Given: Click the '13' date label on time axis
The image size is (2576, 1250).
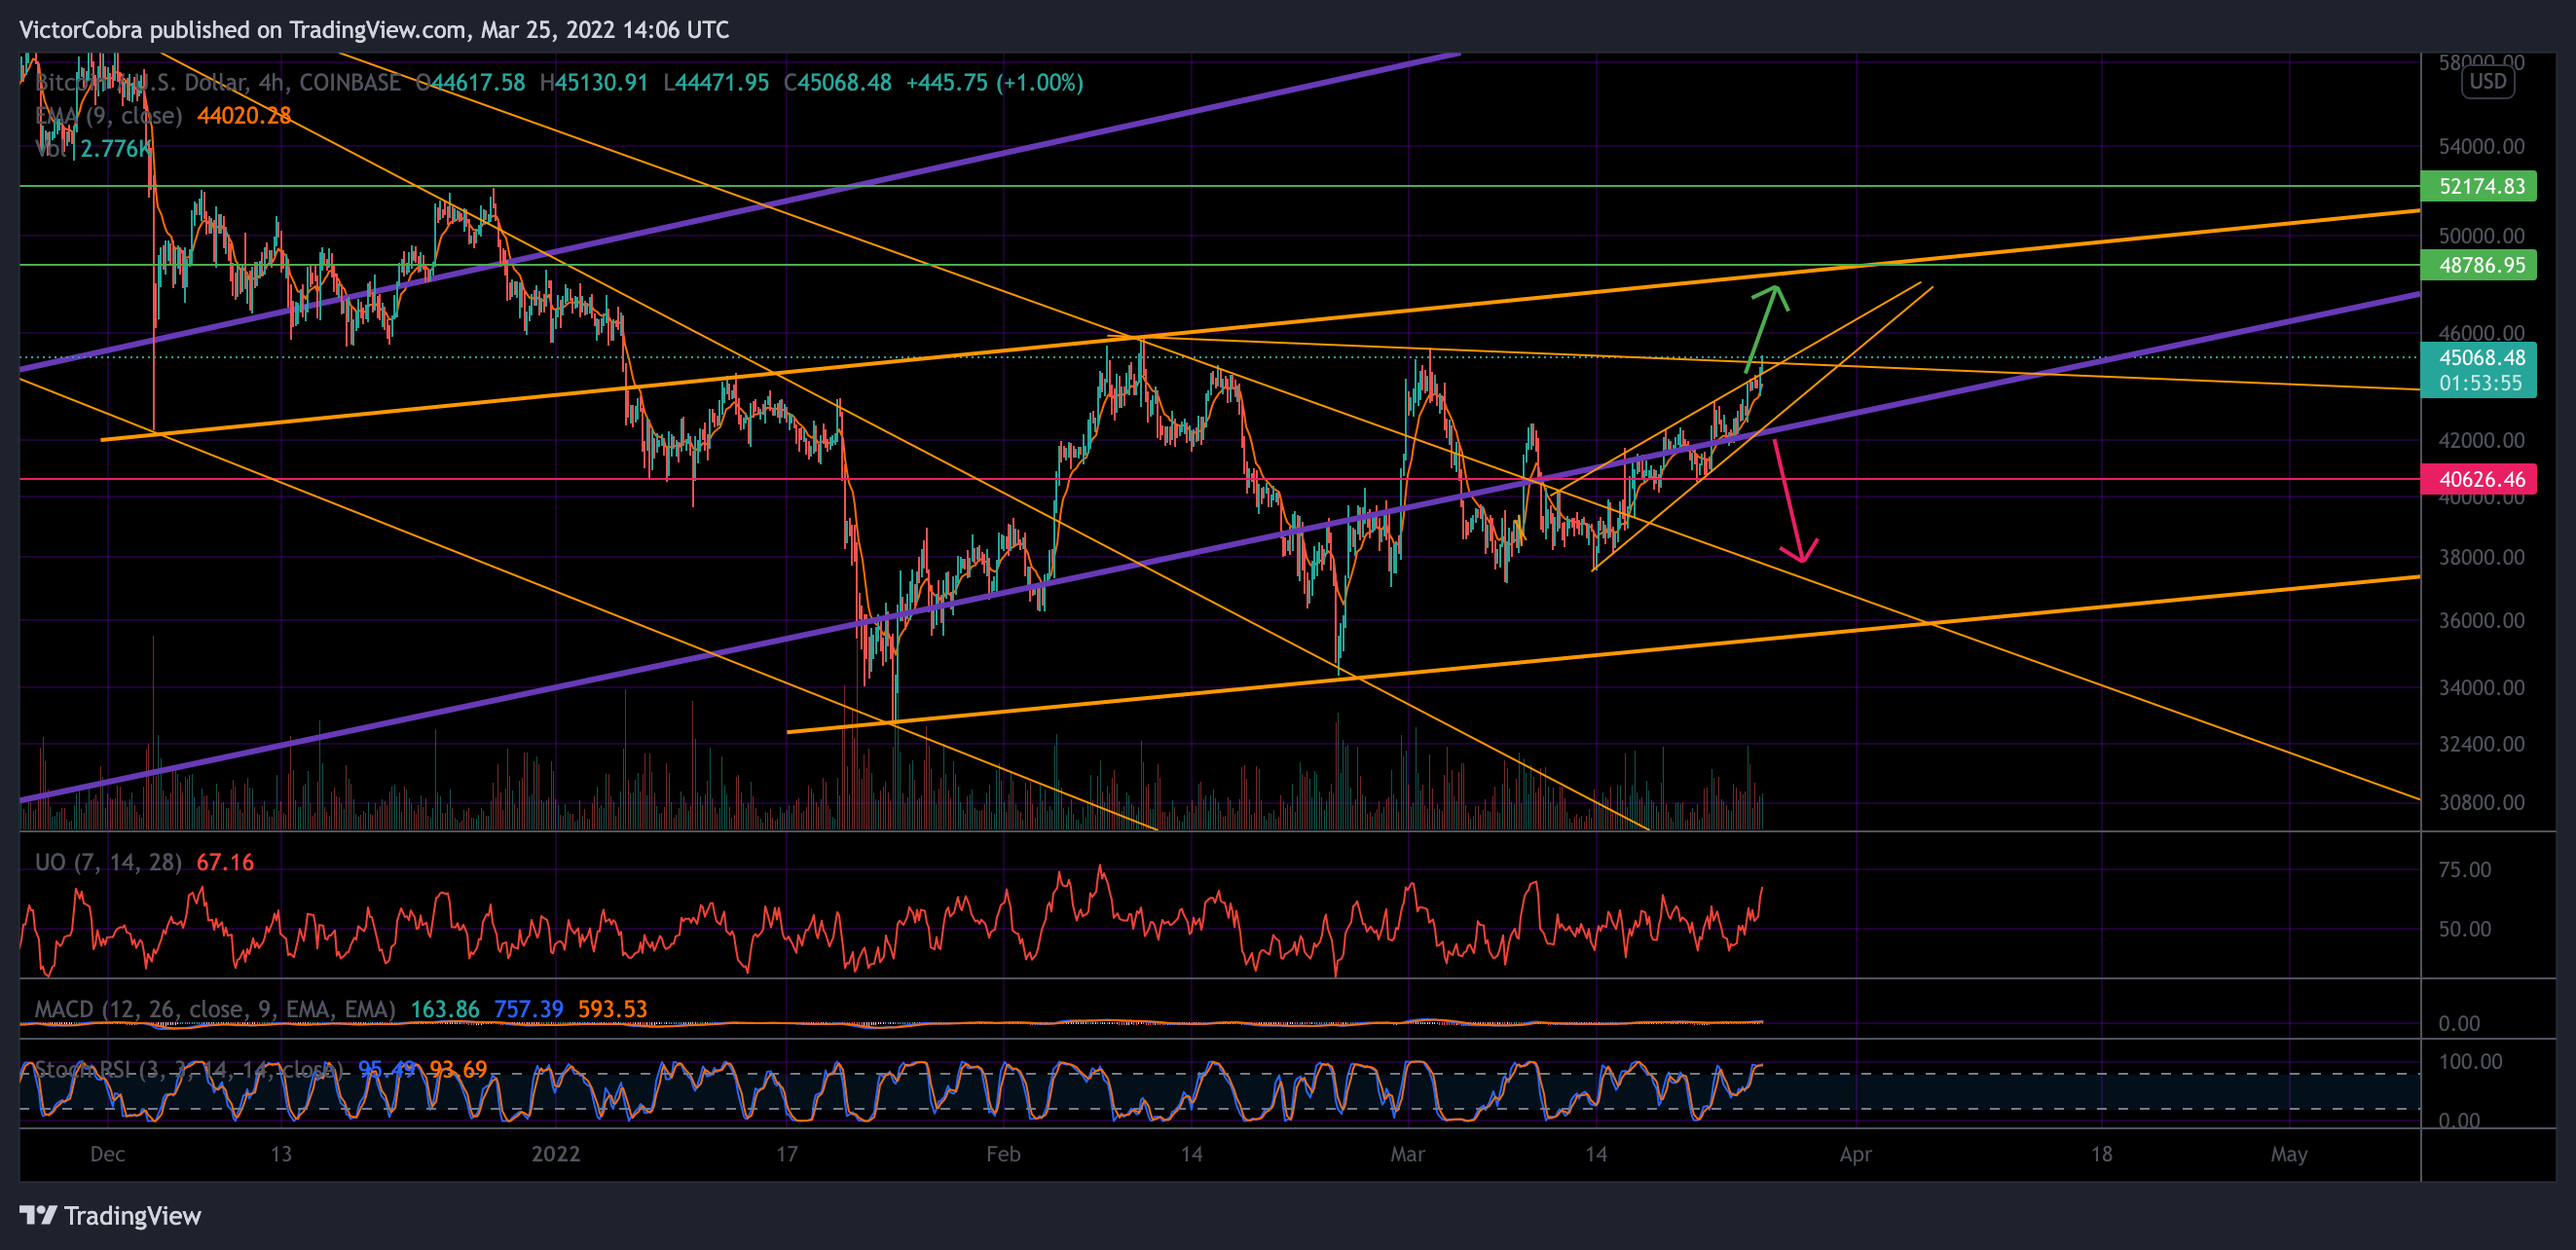Looking at the screenshot, I should (x=281, y=1154).
